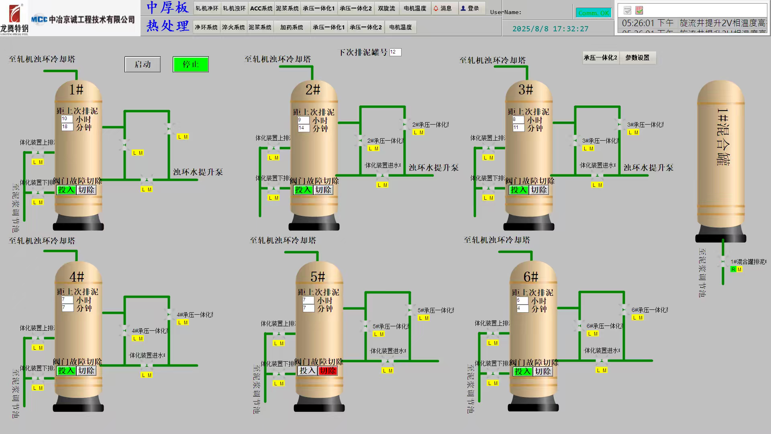Open 消息 via the bell icon

tap(436, 8)
